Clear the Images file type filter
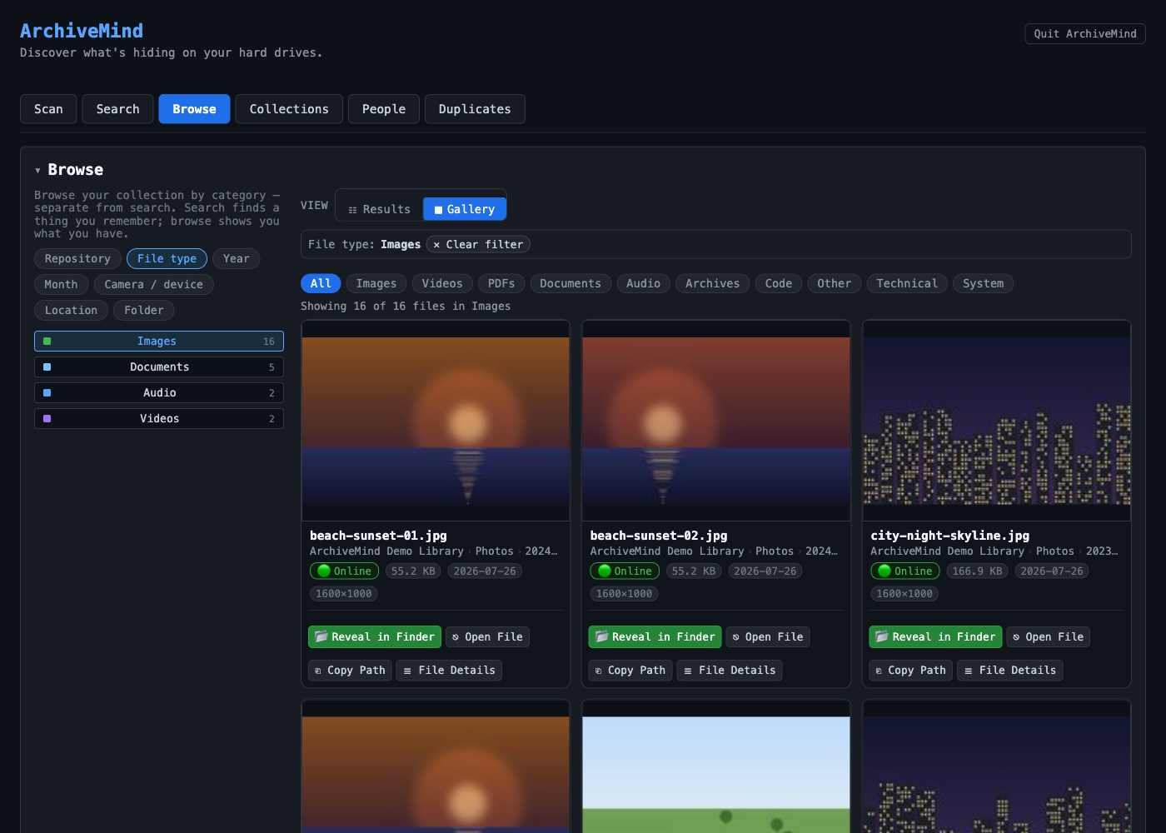1166x833 pixels. click(x=478, y=244)
